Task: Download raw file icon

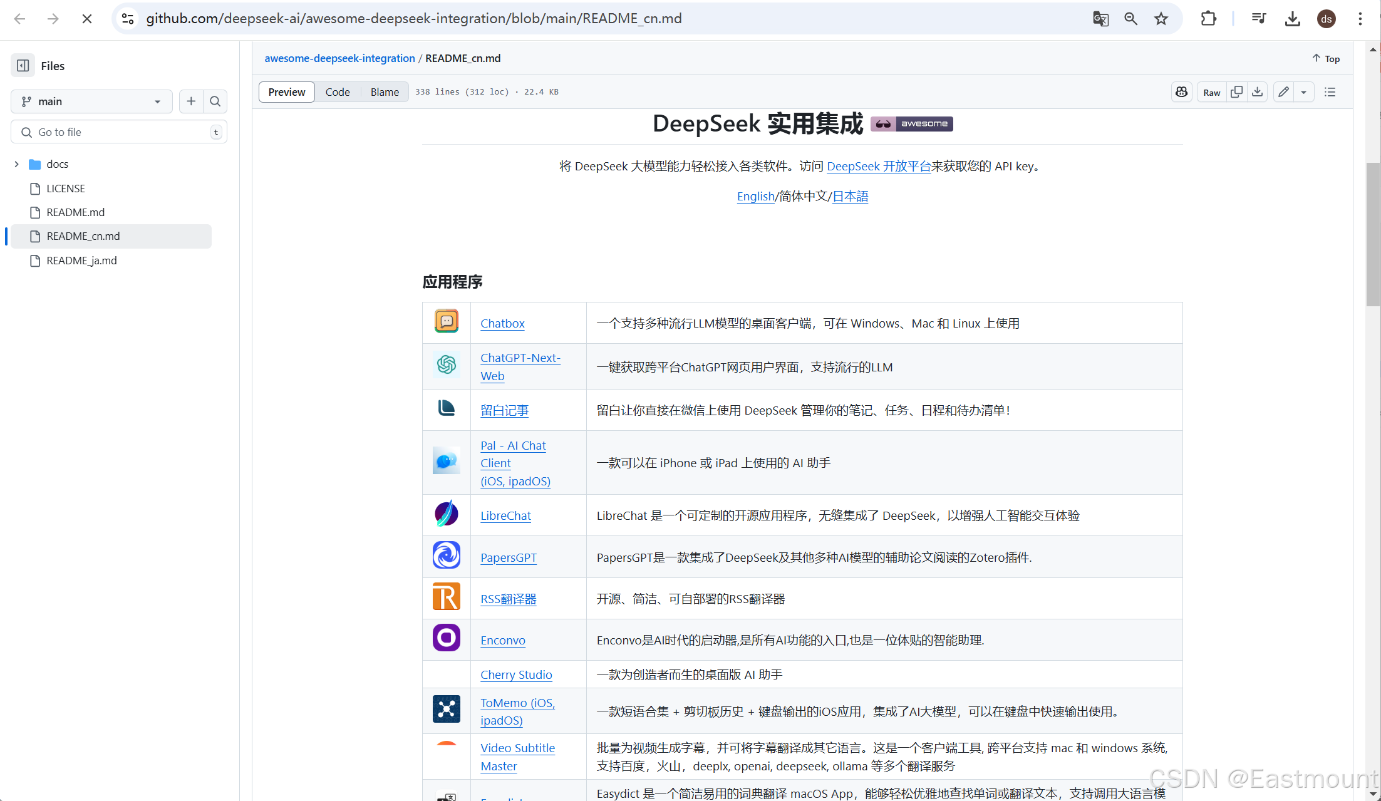Action: coord(1257,92)
